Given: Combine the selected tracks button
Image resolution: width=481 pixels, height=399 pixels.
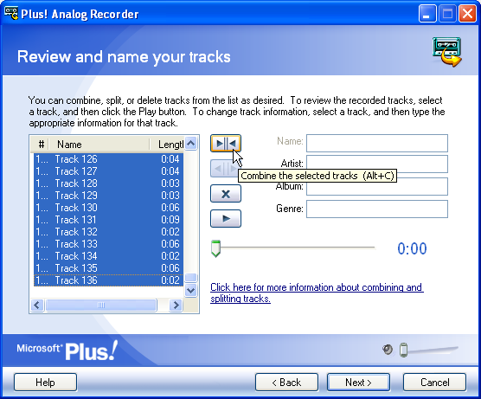Looking at the screenshot, I should pos(226,143).
